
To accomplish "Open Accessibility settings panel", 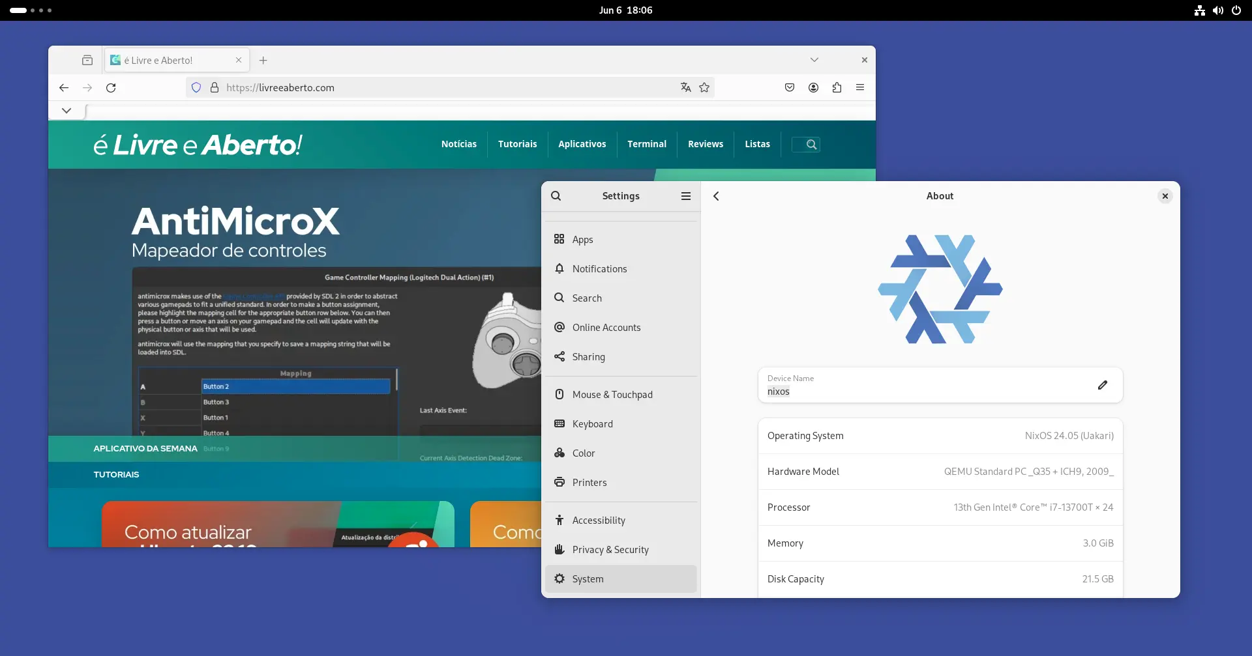I will 621,520.
